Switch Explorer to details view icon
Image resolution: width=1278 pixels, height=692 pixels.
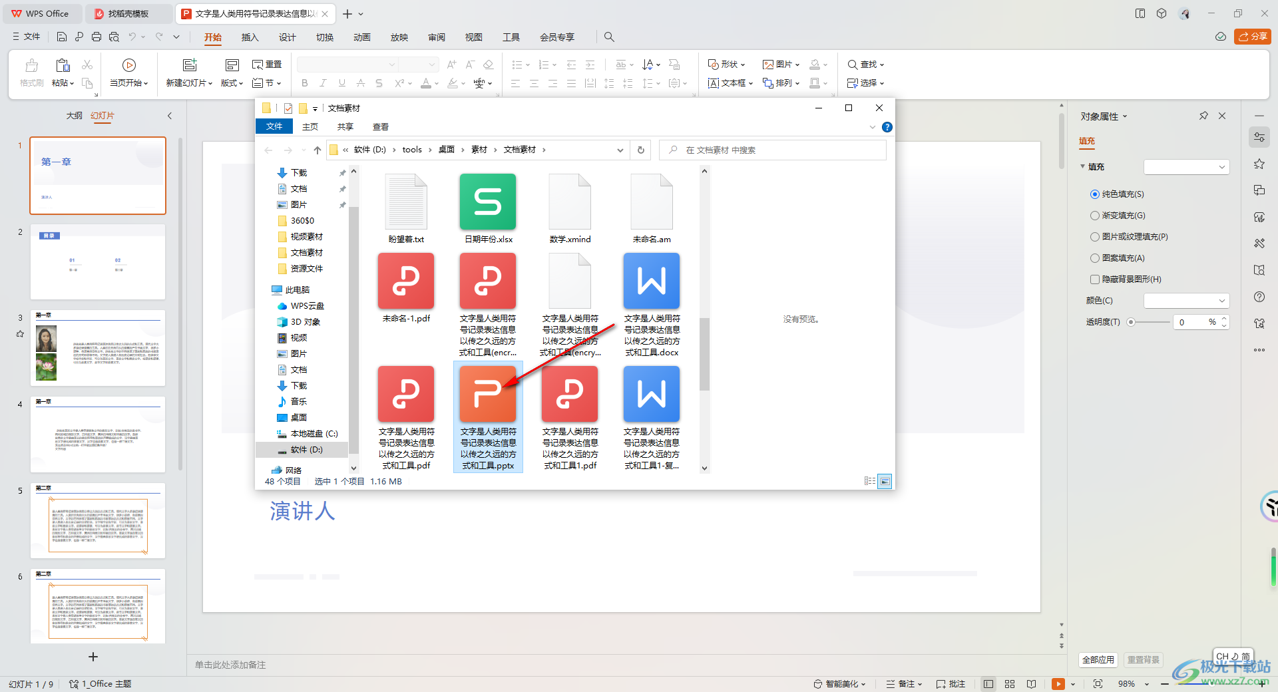coord(869,481)
